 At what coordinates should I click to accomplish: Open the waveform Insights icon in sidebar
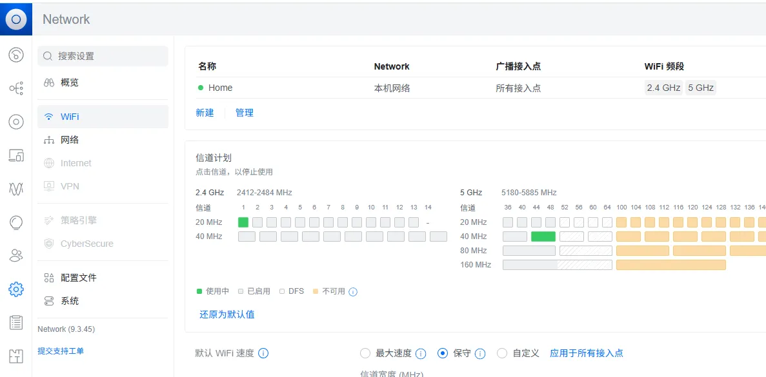tap(16, 189)
